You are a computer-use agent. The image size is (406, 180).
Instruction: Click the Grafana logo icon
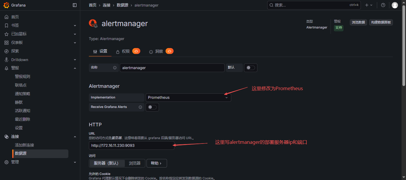[6, 5]
